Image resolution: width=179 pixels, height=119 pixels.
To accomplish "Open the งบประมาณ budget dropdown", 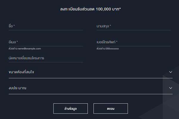I will pyautogui.click(x=89, y=88).
